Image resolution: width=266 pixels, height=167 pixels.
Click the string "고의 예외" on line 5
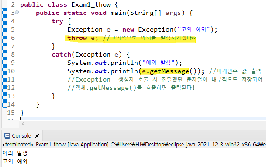[x=194, y=29]
